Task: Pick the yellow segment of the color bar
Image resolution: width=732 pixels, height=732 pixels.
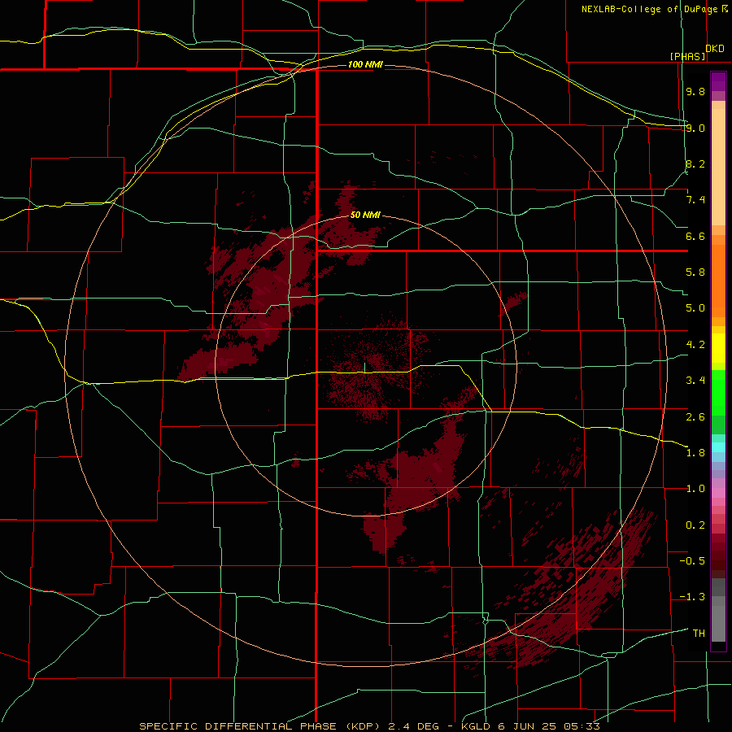Action: (x=718, y=348)
